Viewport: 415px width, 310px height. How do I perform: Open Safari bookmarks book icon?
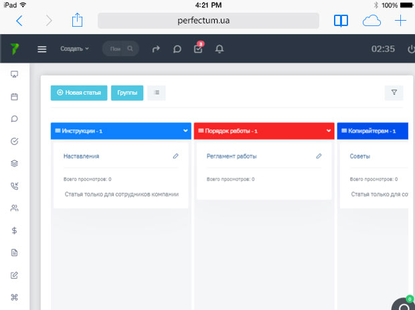[341, 21]
